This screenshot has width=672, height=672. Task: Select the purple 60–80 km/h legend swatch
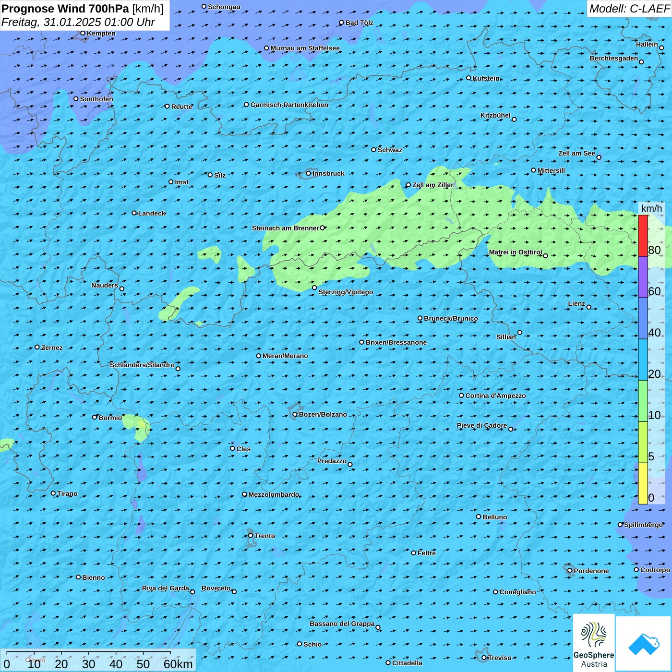[643, 277]
